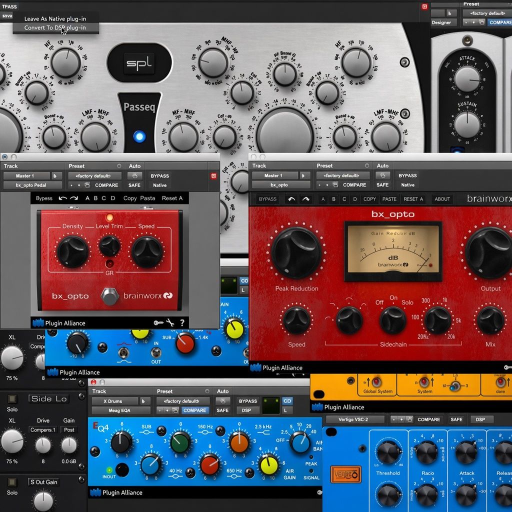Image resolution: width=512 pixels, height=512 pixels.
Task: Click Compens.1 field under Drive
Action: pos(43,429)
